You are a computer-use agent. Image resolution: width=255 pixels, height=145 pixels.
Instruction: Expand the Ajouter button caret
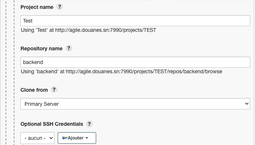point(87,138)
